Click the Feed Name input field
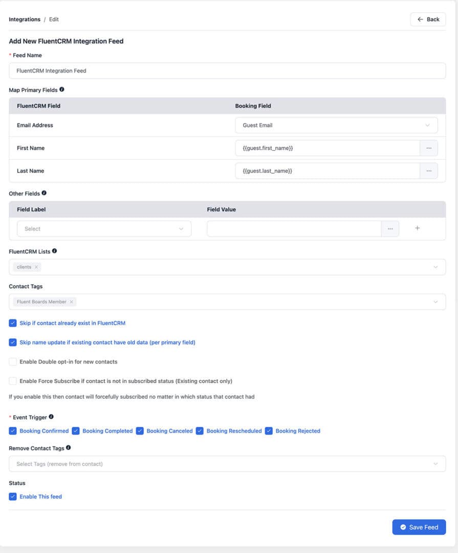 pyautogui.click(x=227, y=71)
